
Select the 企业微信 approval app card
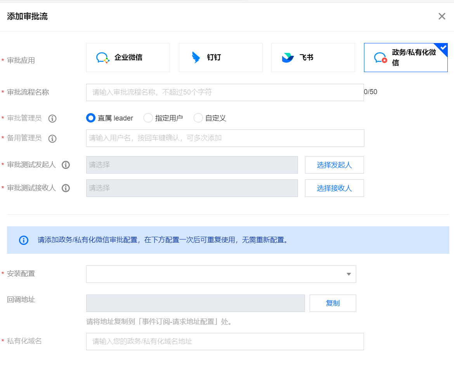coord(128,57)
